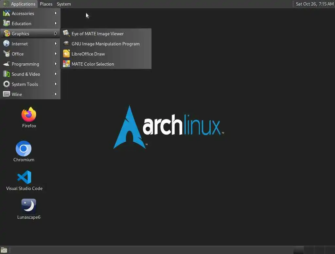Click the Visual Studio Code label
This screenshot has height=254, width=335.
[x=24, y=188]
